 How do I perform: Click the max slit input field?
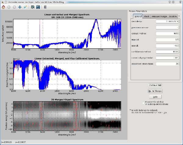(x=167, y=40)
